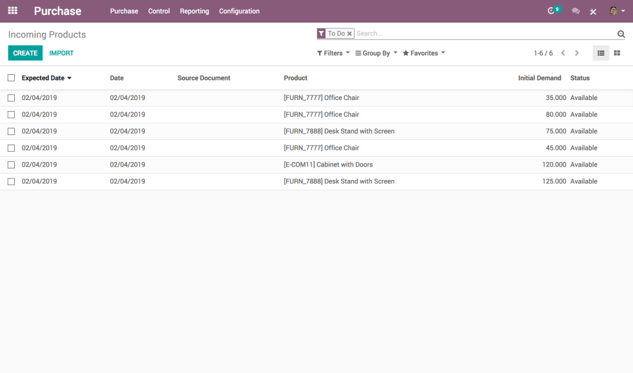
Task: Switch to kanban view
Action: [x=617, y=53]
